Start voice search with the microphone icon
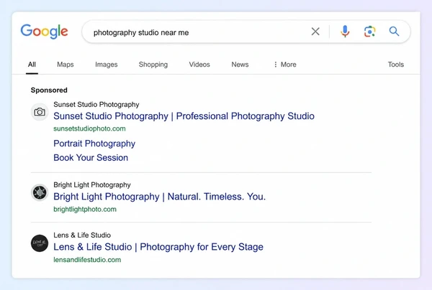This screenshot has width=432, height=290. 345,32
